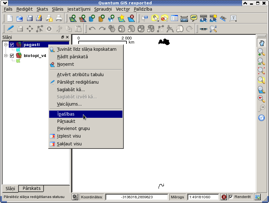
Task: Open Text Annotation dropdown arrow
Action: pos(236,21)
